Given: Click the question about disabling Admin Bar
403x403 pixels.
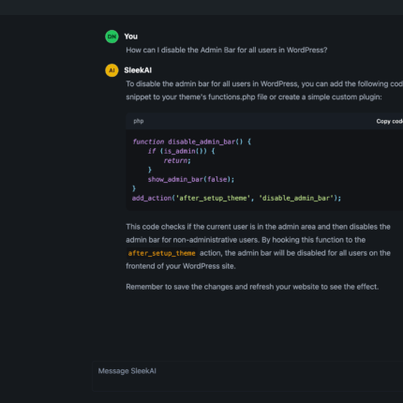Looking at the screenshot, I should pos(227,50).
